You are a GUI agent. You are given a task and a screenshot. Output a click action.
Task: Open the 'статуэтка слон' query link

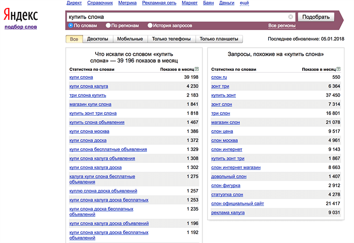227,195
